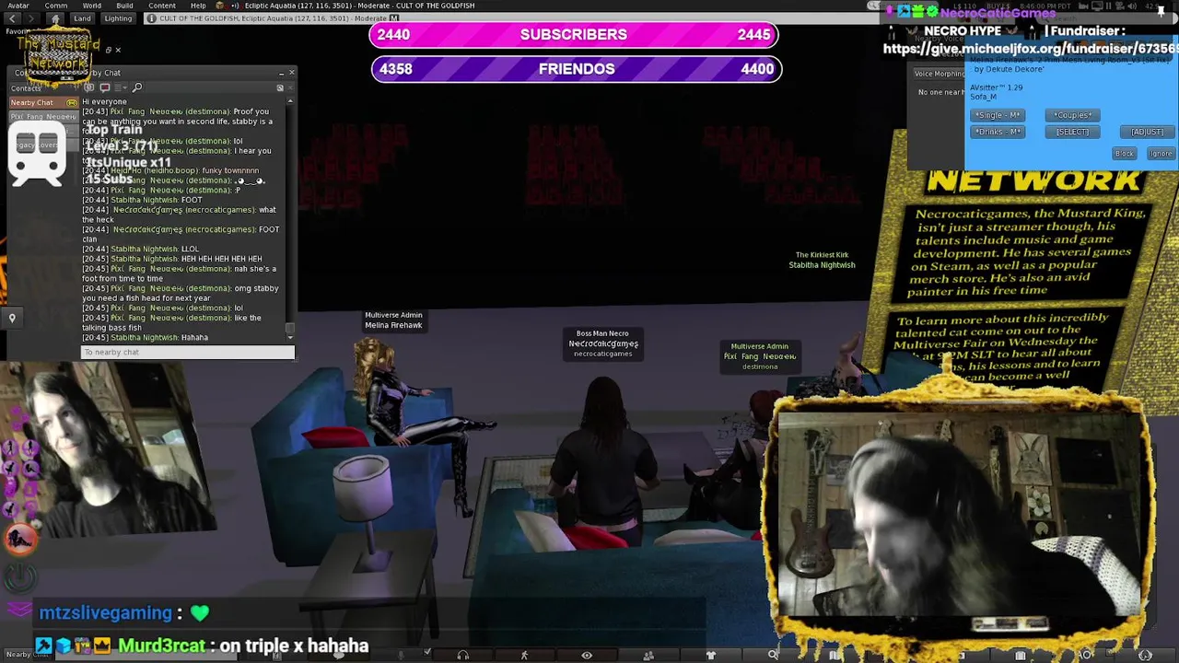Click the search magnifier in the chat toolbar
The image size is (1179, 663).
[137, 87]
